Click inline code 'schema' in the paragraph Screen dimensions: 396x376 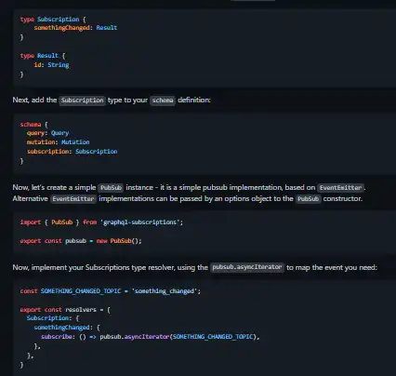[163, 101]
